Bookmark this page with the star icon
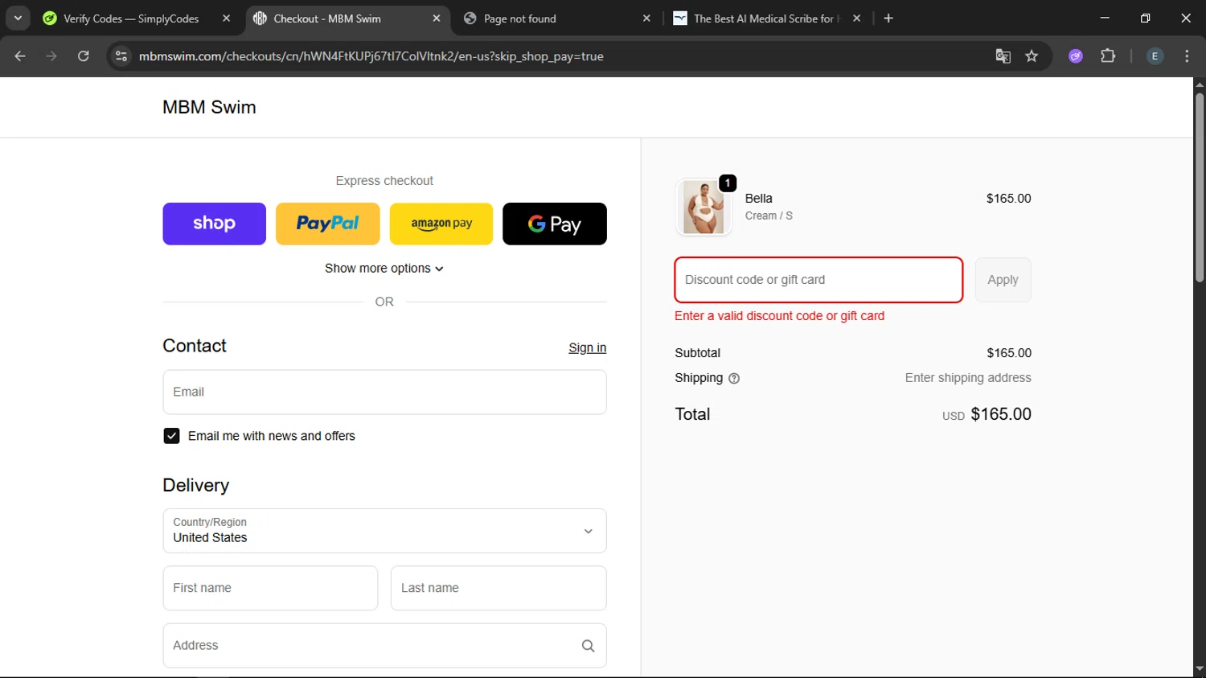This screenshot has height=678, width=1206. tap(1032, 56)
